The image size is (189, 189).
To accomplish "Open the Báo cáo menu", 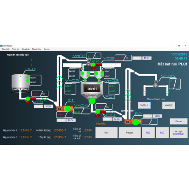I will 47,49.
